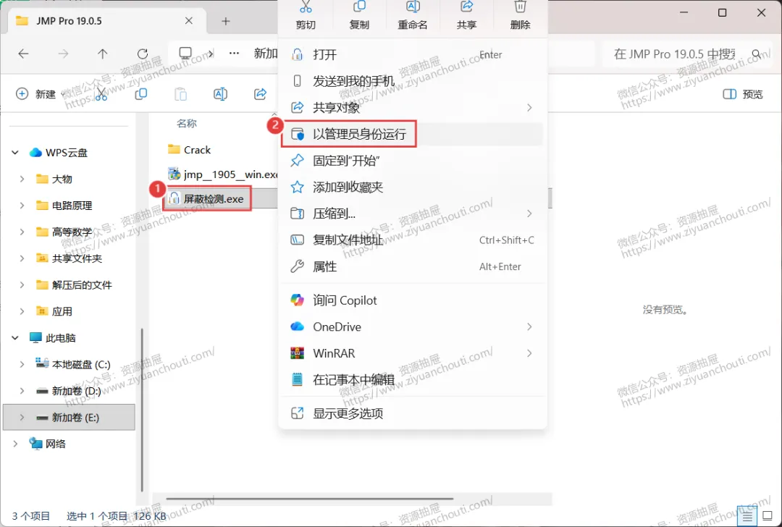Click the toolbar Rename icon
Image resolution: width=782 pixels, height=527 pixels.
tap(220, 93)
